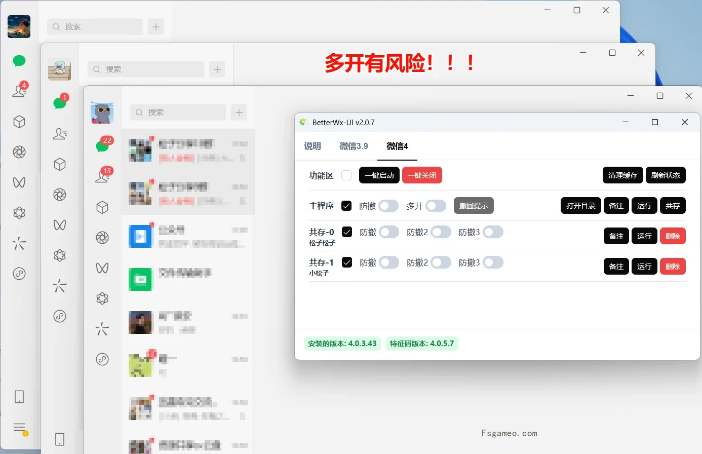Screen dimensions: 702x454
Task: Click the '特征码版本: 4.0.5.7' label
Action: pos(422,344)
